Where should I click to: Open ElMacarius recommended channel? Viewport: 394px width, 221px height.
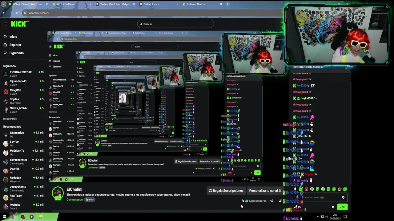[23, 134]
